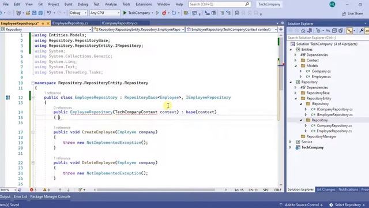Click the Save All toolbar icon
The height and width of the screenshot is (208, 369).
(x=40, y=13)
